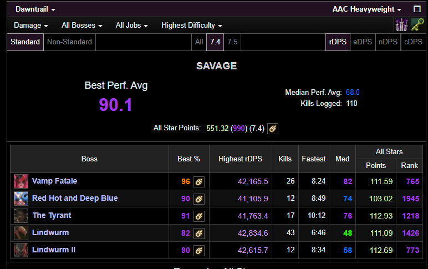The height and width of the screenshot is (269, 428).
Task: Click the window square icon at top right
Action: (417, 9)
